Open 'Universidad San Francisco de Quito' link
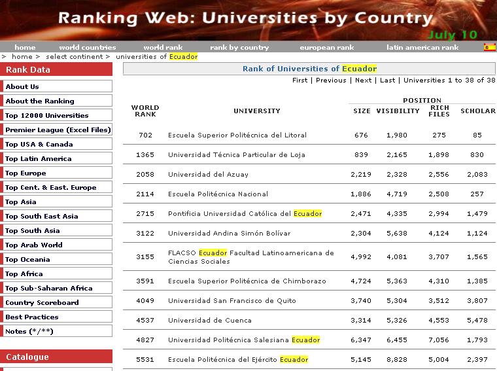This screenshot has height=371, width=497. [231, 301]
